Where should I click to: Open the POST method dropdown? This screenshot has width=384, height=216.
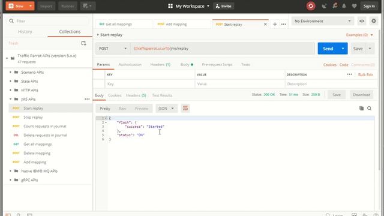point(113,49)
